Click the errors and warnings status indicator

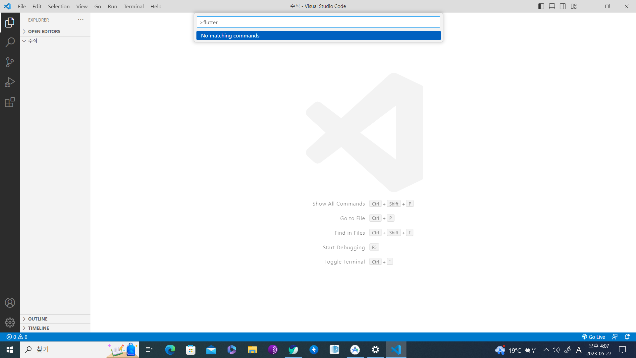[17, 337]
